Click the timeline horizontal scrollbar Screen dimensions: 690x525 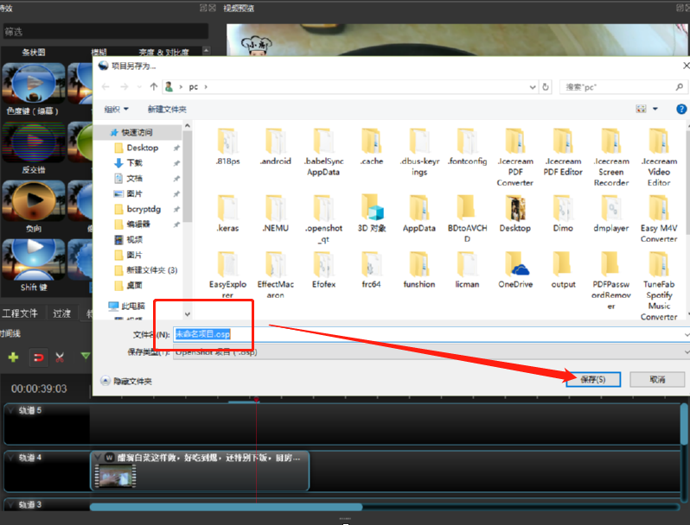227,507
